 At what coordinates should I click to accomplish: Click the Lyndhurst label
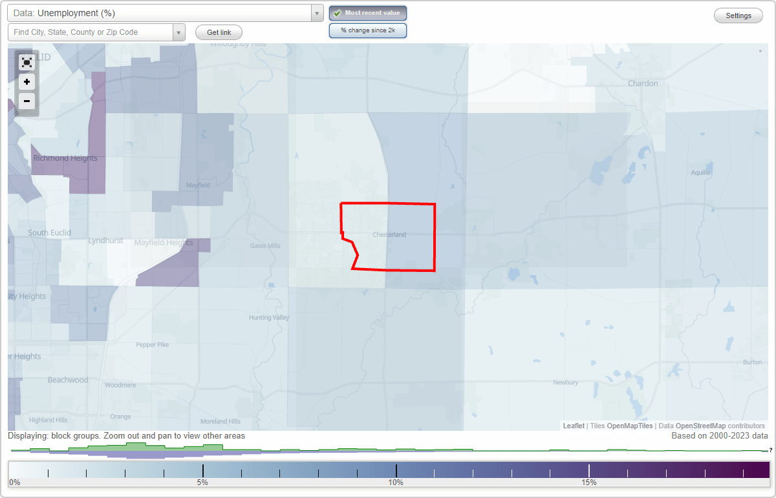coord(105,241)
